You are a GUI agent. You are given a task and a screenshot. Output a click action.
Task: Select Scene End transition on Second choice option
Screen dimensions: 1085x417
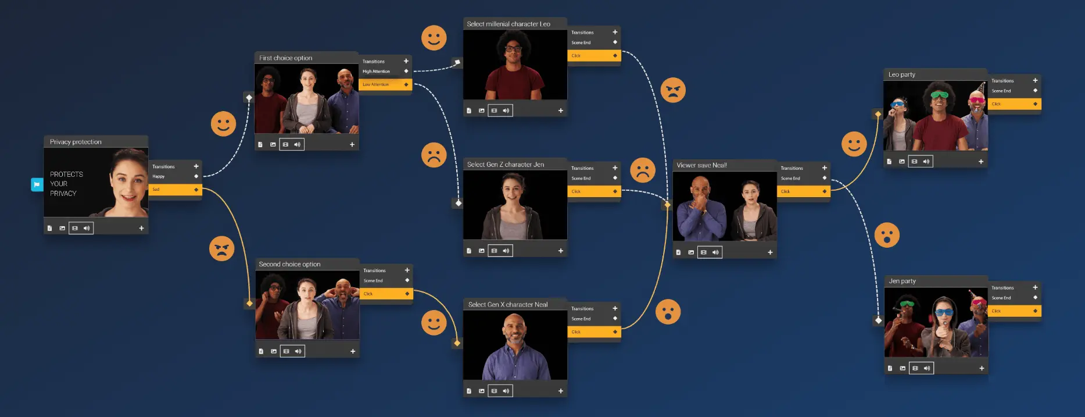coord(386,280)
